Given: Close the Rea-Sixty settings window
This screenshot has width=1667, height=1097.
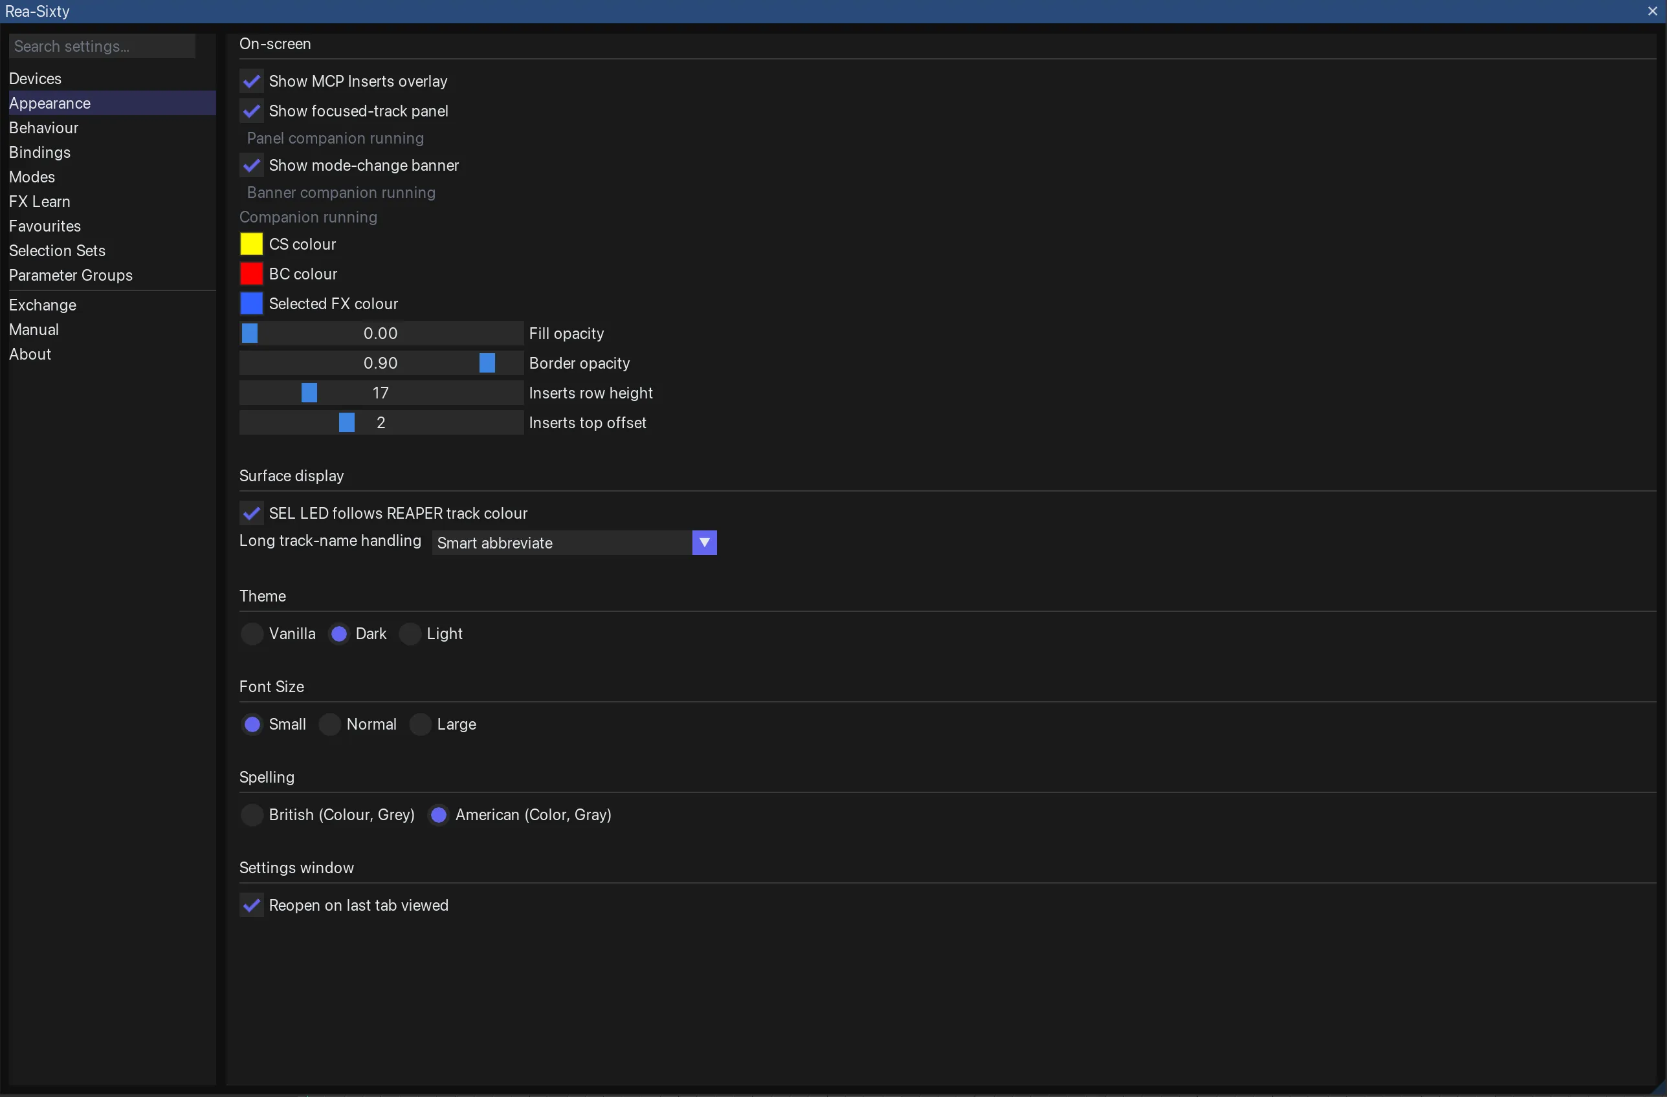Looking at the screenshot, I should pyautogui.click(x=1652, y=11).
